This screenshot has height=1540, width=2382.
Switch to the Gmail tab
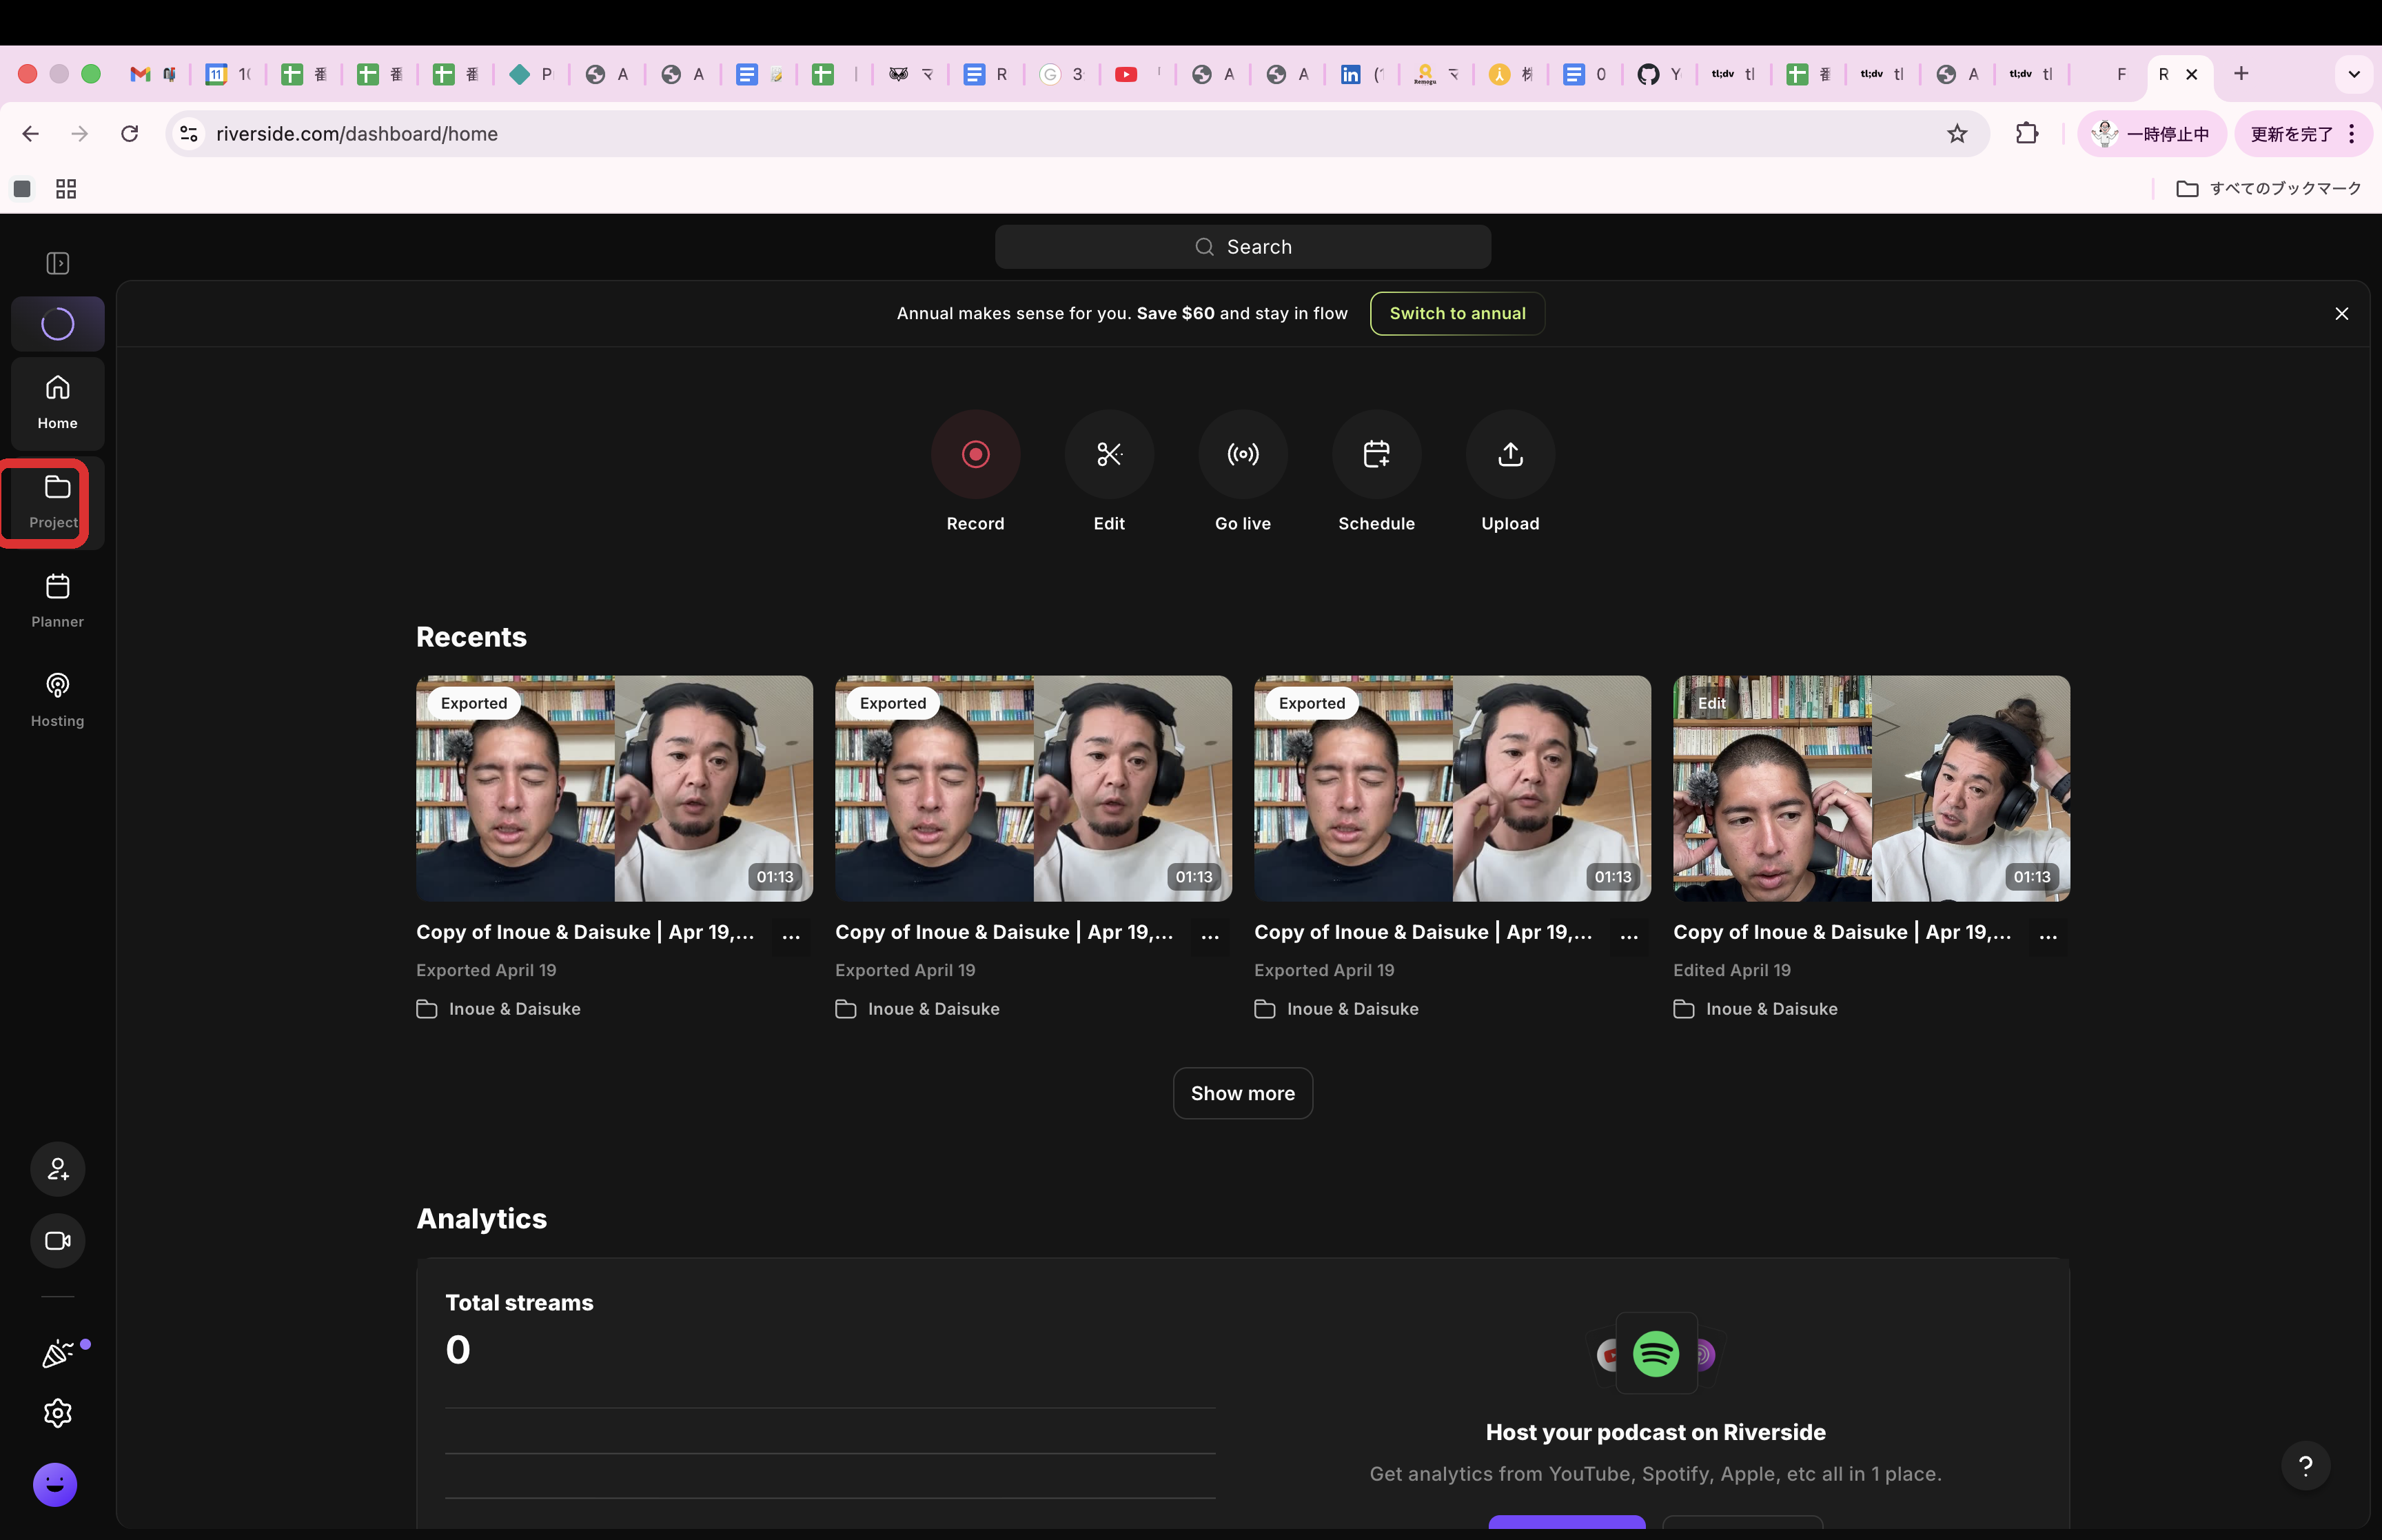(x=153, y=74)
